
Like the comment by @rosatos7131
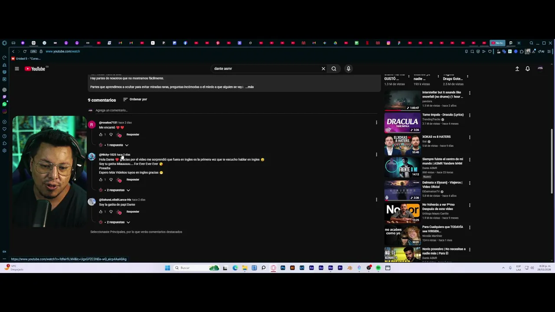101,134
